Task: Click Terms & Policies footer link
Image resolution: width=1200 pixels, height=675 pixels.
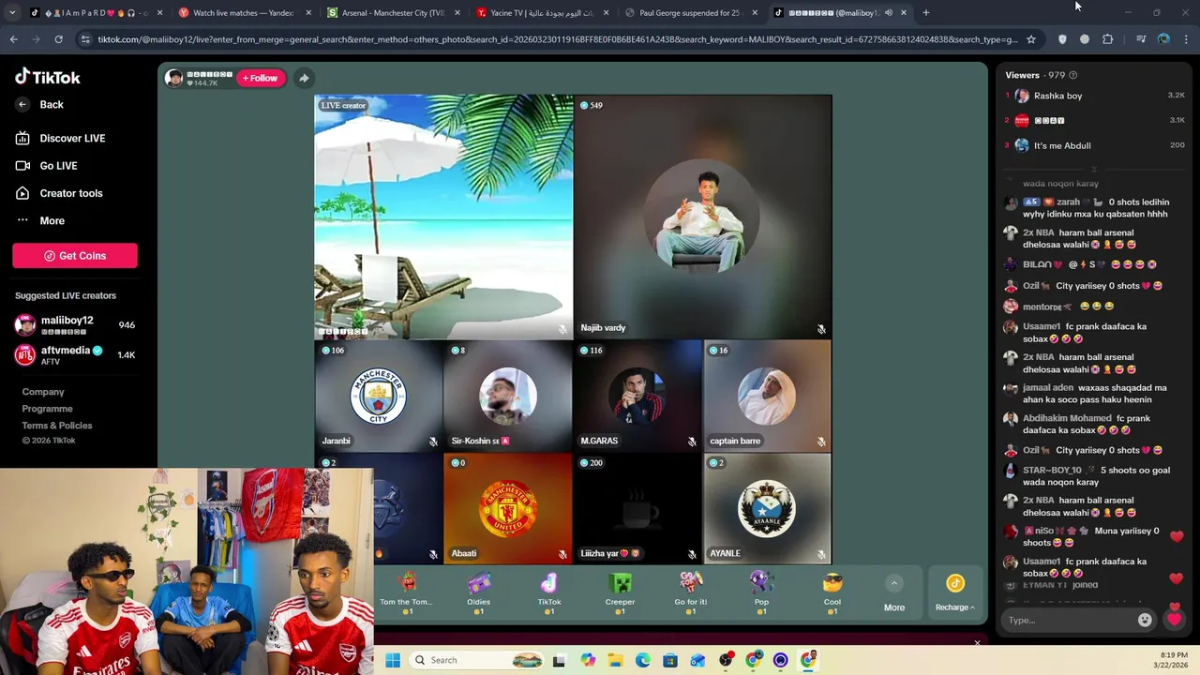Action: click(57, 426)
